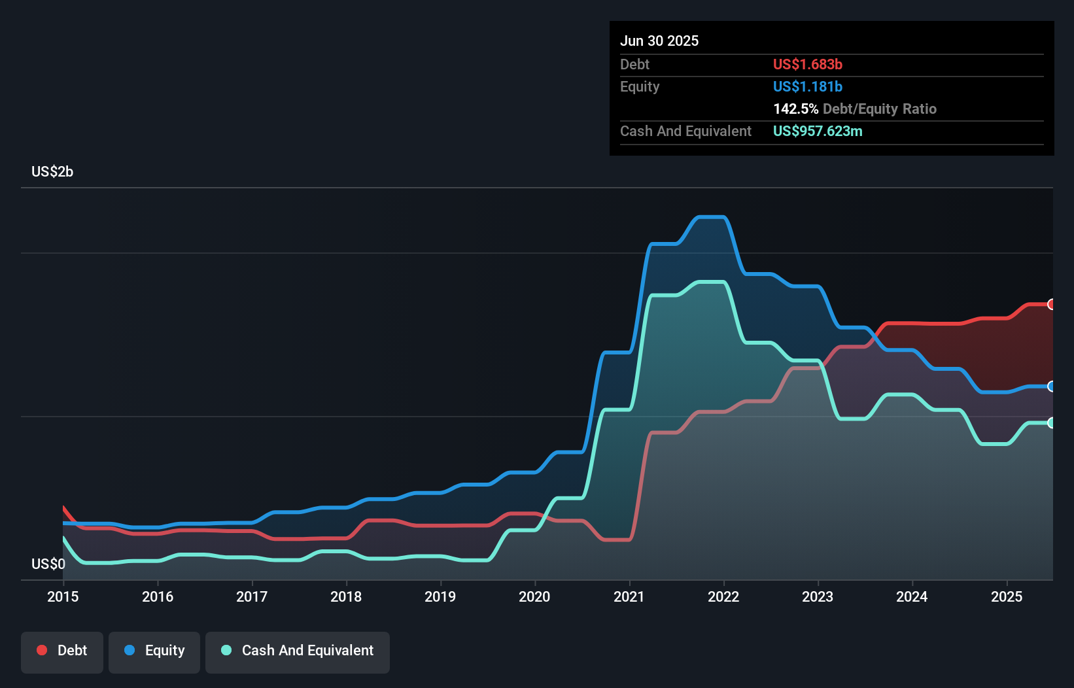Screen dimensions: 1074x688
Task: Expand the Jun 30 2025 tooltip header
Action: point(659,41)
